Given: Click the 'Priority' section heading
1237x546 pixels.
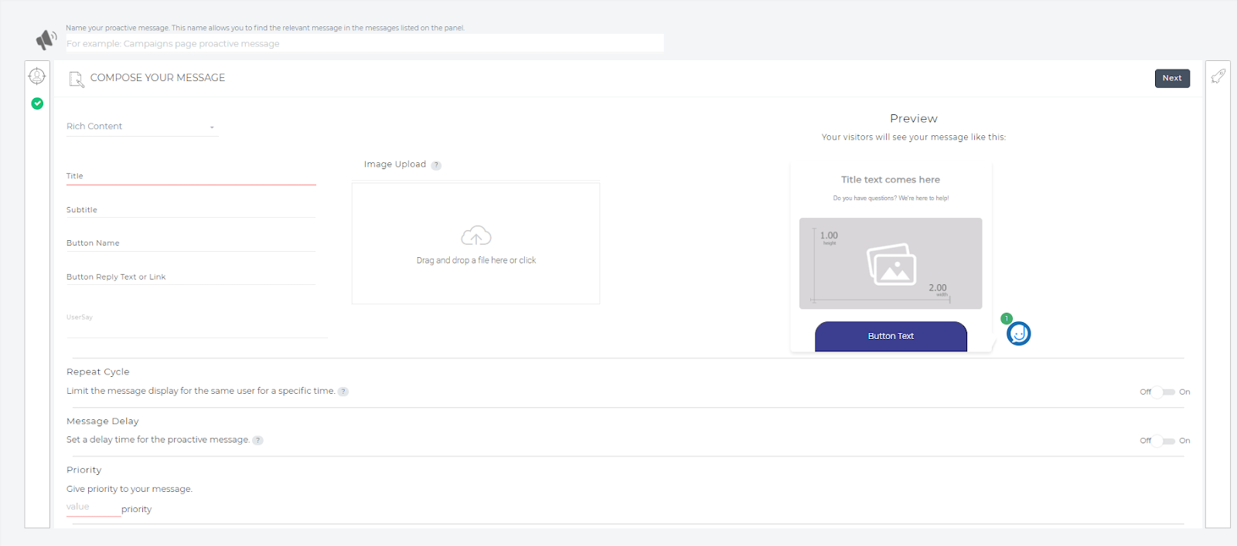Looking at the screenshot, I should 84,470.
